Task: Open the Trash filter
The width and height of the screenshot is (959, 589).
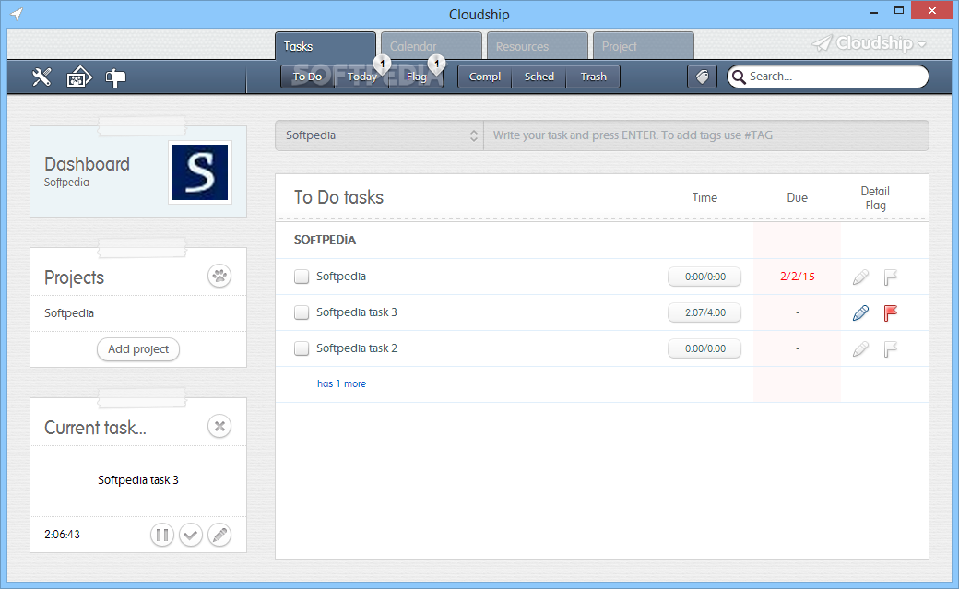Action: [593, 77]
